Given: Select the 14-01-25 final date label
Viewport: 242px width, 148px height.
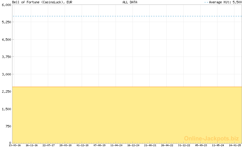Looking at the screenshot, I should [235, 145].
